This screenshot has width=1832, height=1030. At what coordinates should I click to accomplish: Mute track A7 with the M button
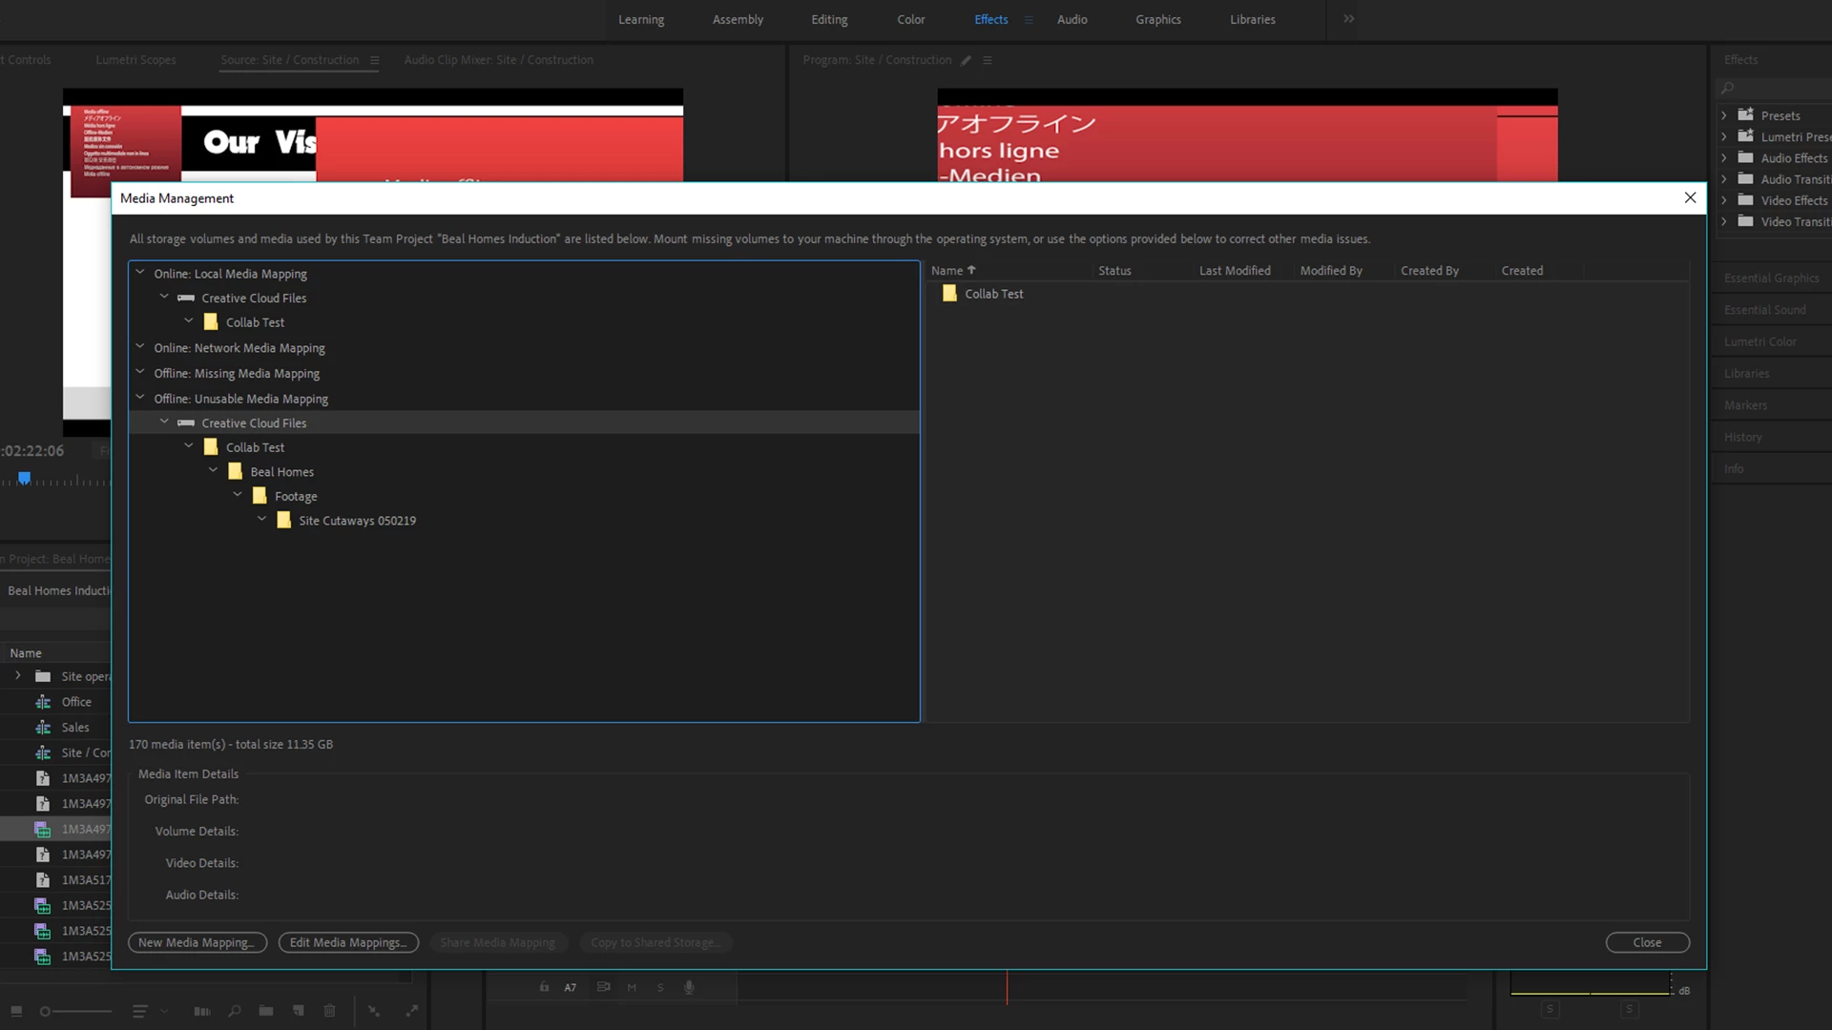coord(632,987)
